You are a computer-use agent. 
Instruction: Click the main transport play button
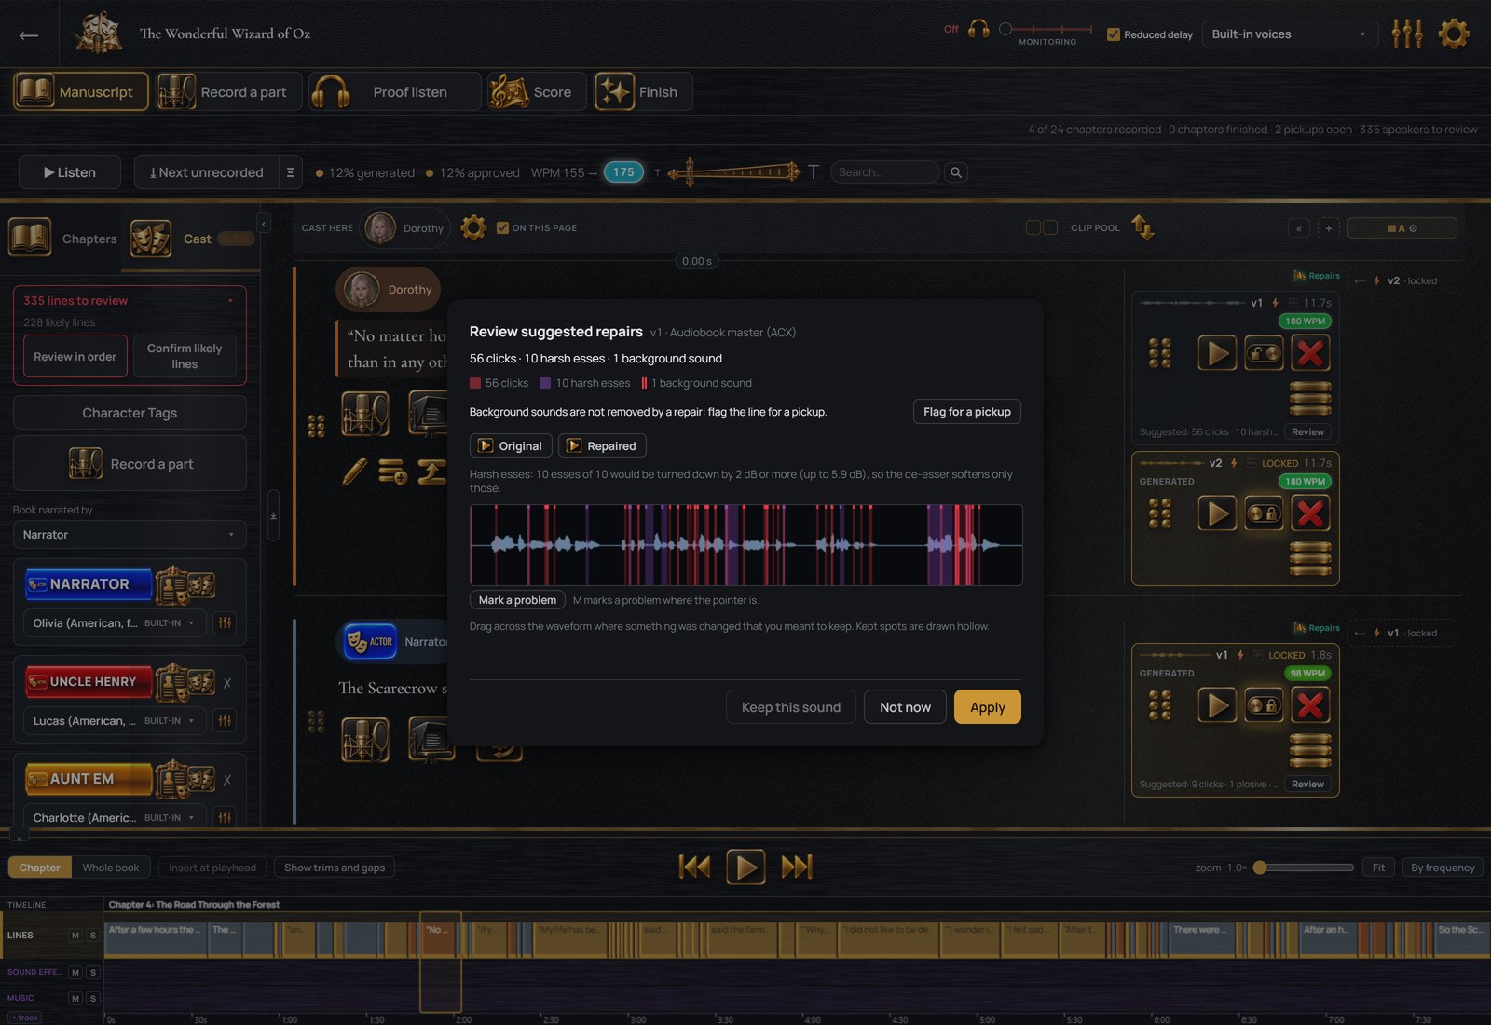click(745, 867)
